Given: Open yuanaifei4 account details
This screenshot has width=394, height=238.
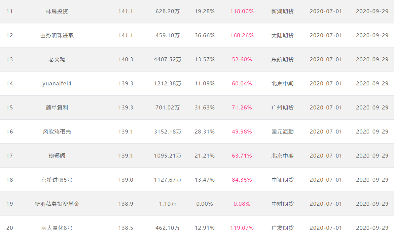Looking at the screenshot, I should coord(57,83).
